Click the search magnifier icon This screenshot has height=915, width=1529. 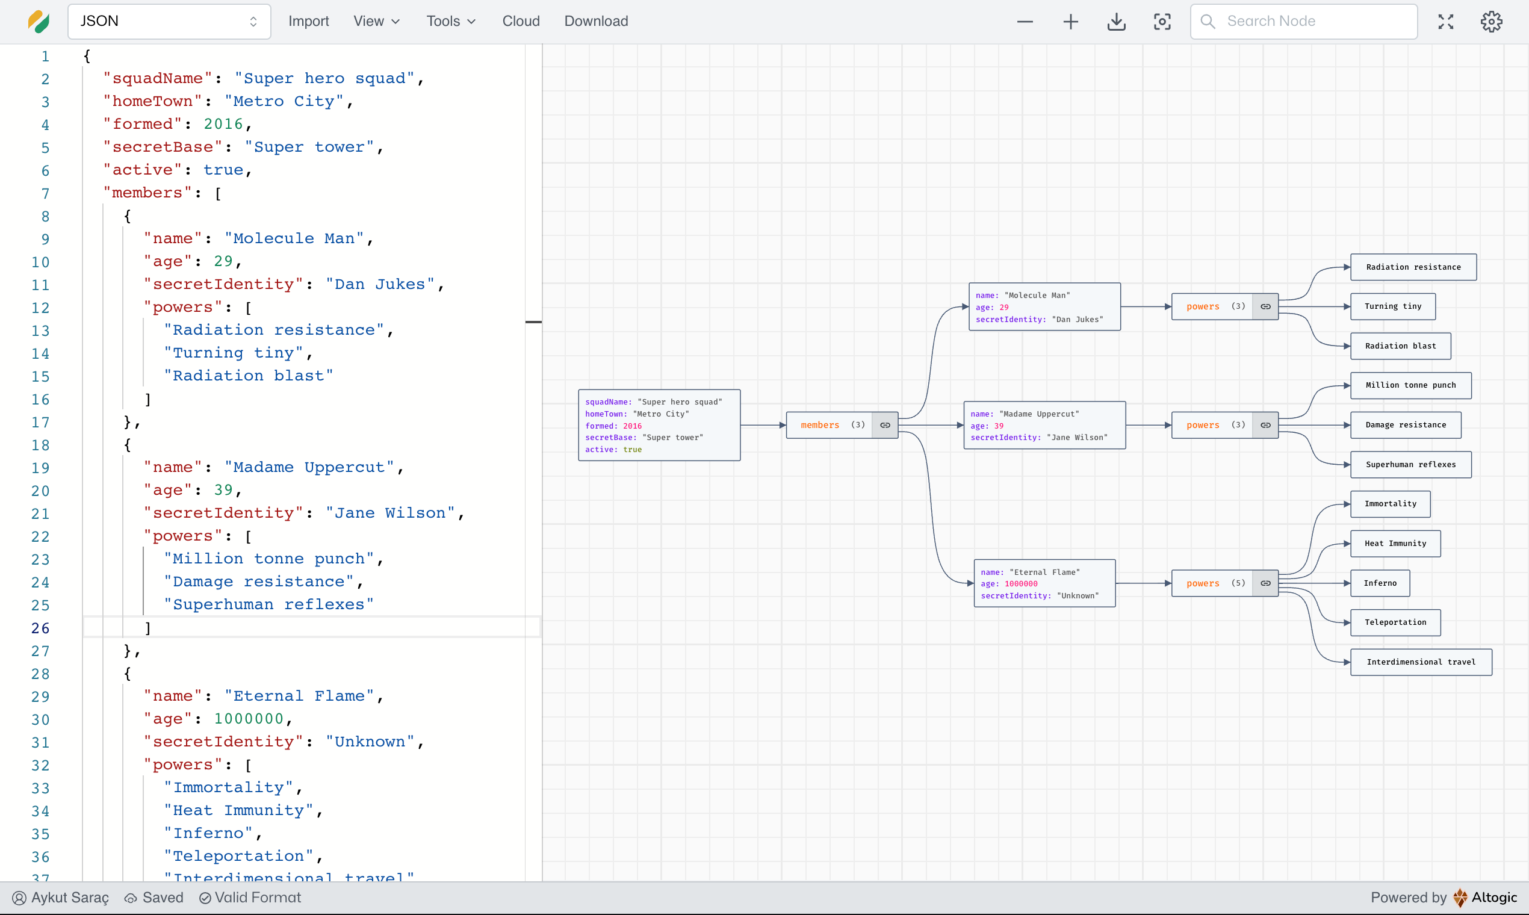click(1208, 22)
